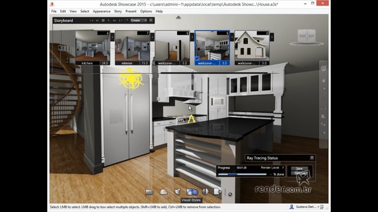Jump to first slide in Storyboard
378x212 pixels.
[92, 21]
